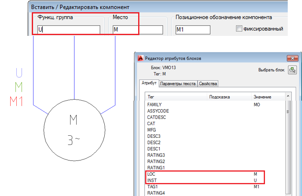The image size is (302, 196).
Task: Click the MO value in FAMILY row
Action: tap(257, 105)
